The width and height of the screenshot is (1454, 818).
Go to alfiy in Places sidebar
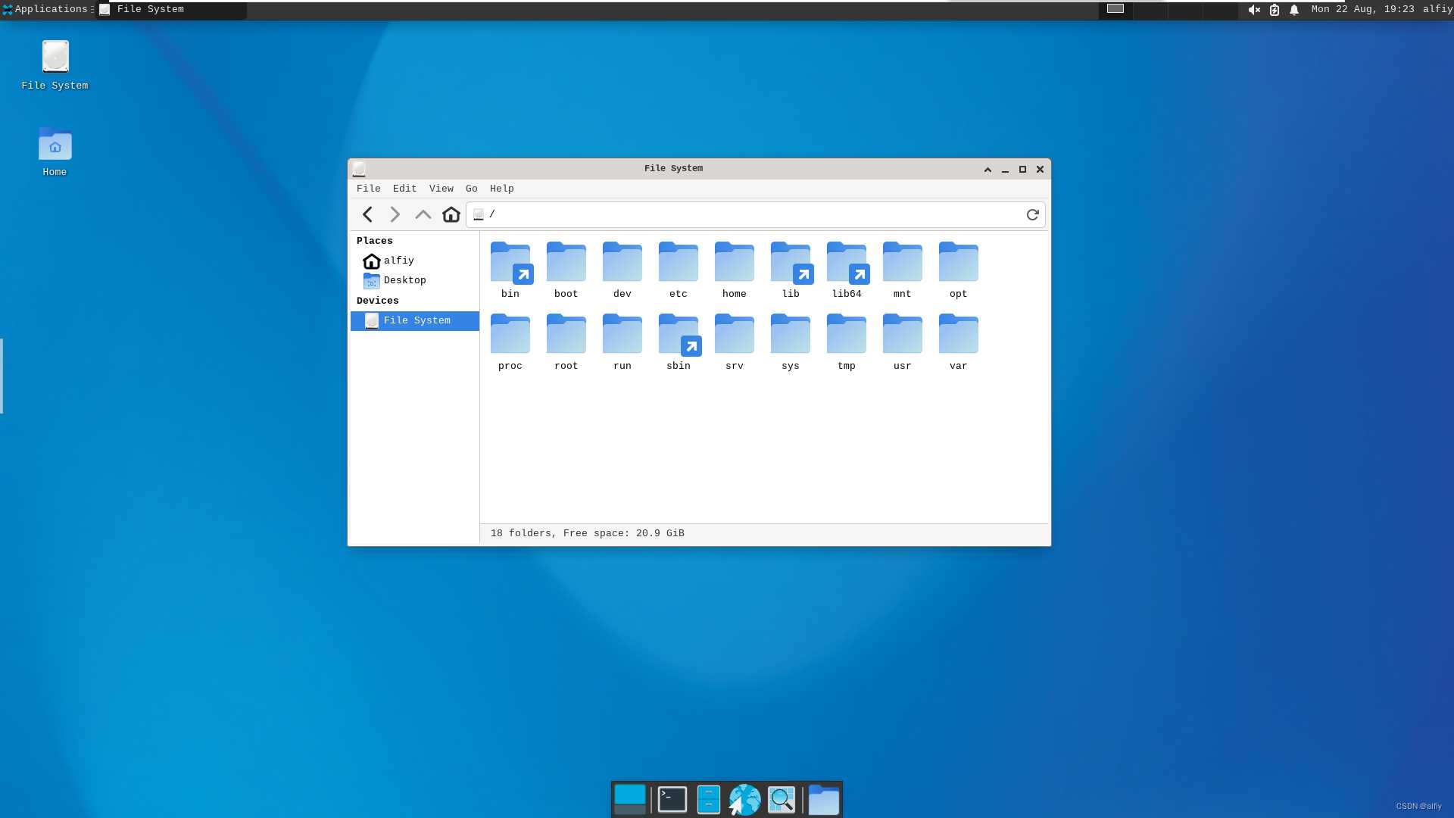pyautogui.click(x=415, y=261)
